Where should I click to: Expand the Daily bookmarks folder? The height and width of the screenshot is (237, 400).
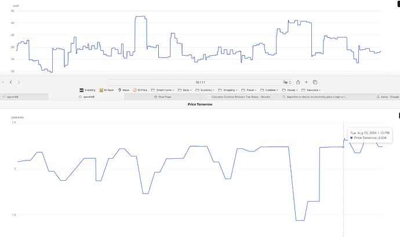[185, 90]
